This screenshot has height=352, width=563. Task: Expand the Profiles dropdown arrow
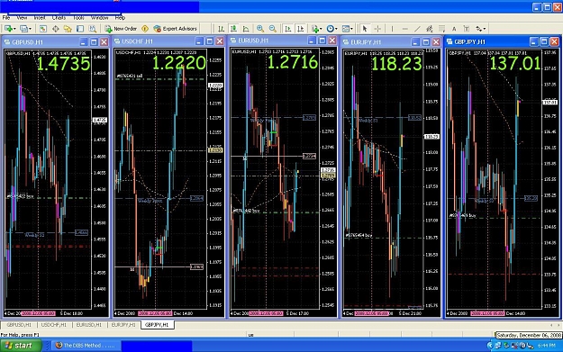pyautogui.click(x=30, y=29)
